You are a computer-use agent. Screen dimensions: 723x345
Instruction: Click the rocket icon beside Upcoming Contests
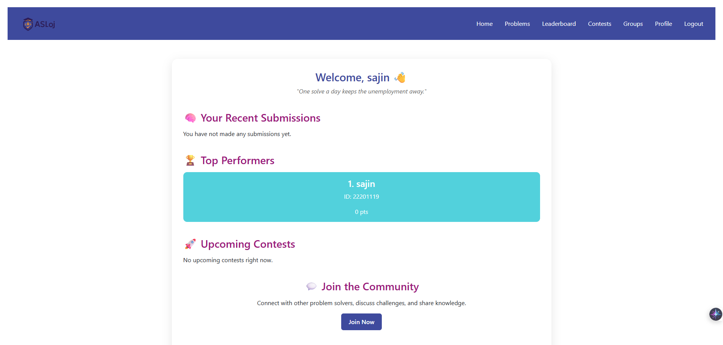pos(190,244)
